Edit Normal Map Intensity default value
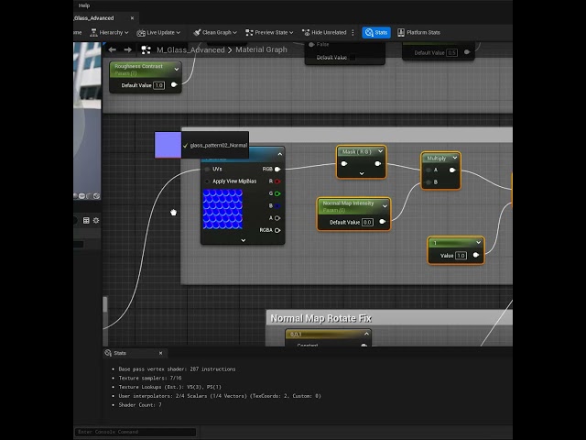The width and height of the screenshot is (586, 440). [367, 222]
